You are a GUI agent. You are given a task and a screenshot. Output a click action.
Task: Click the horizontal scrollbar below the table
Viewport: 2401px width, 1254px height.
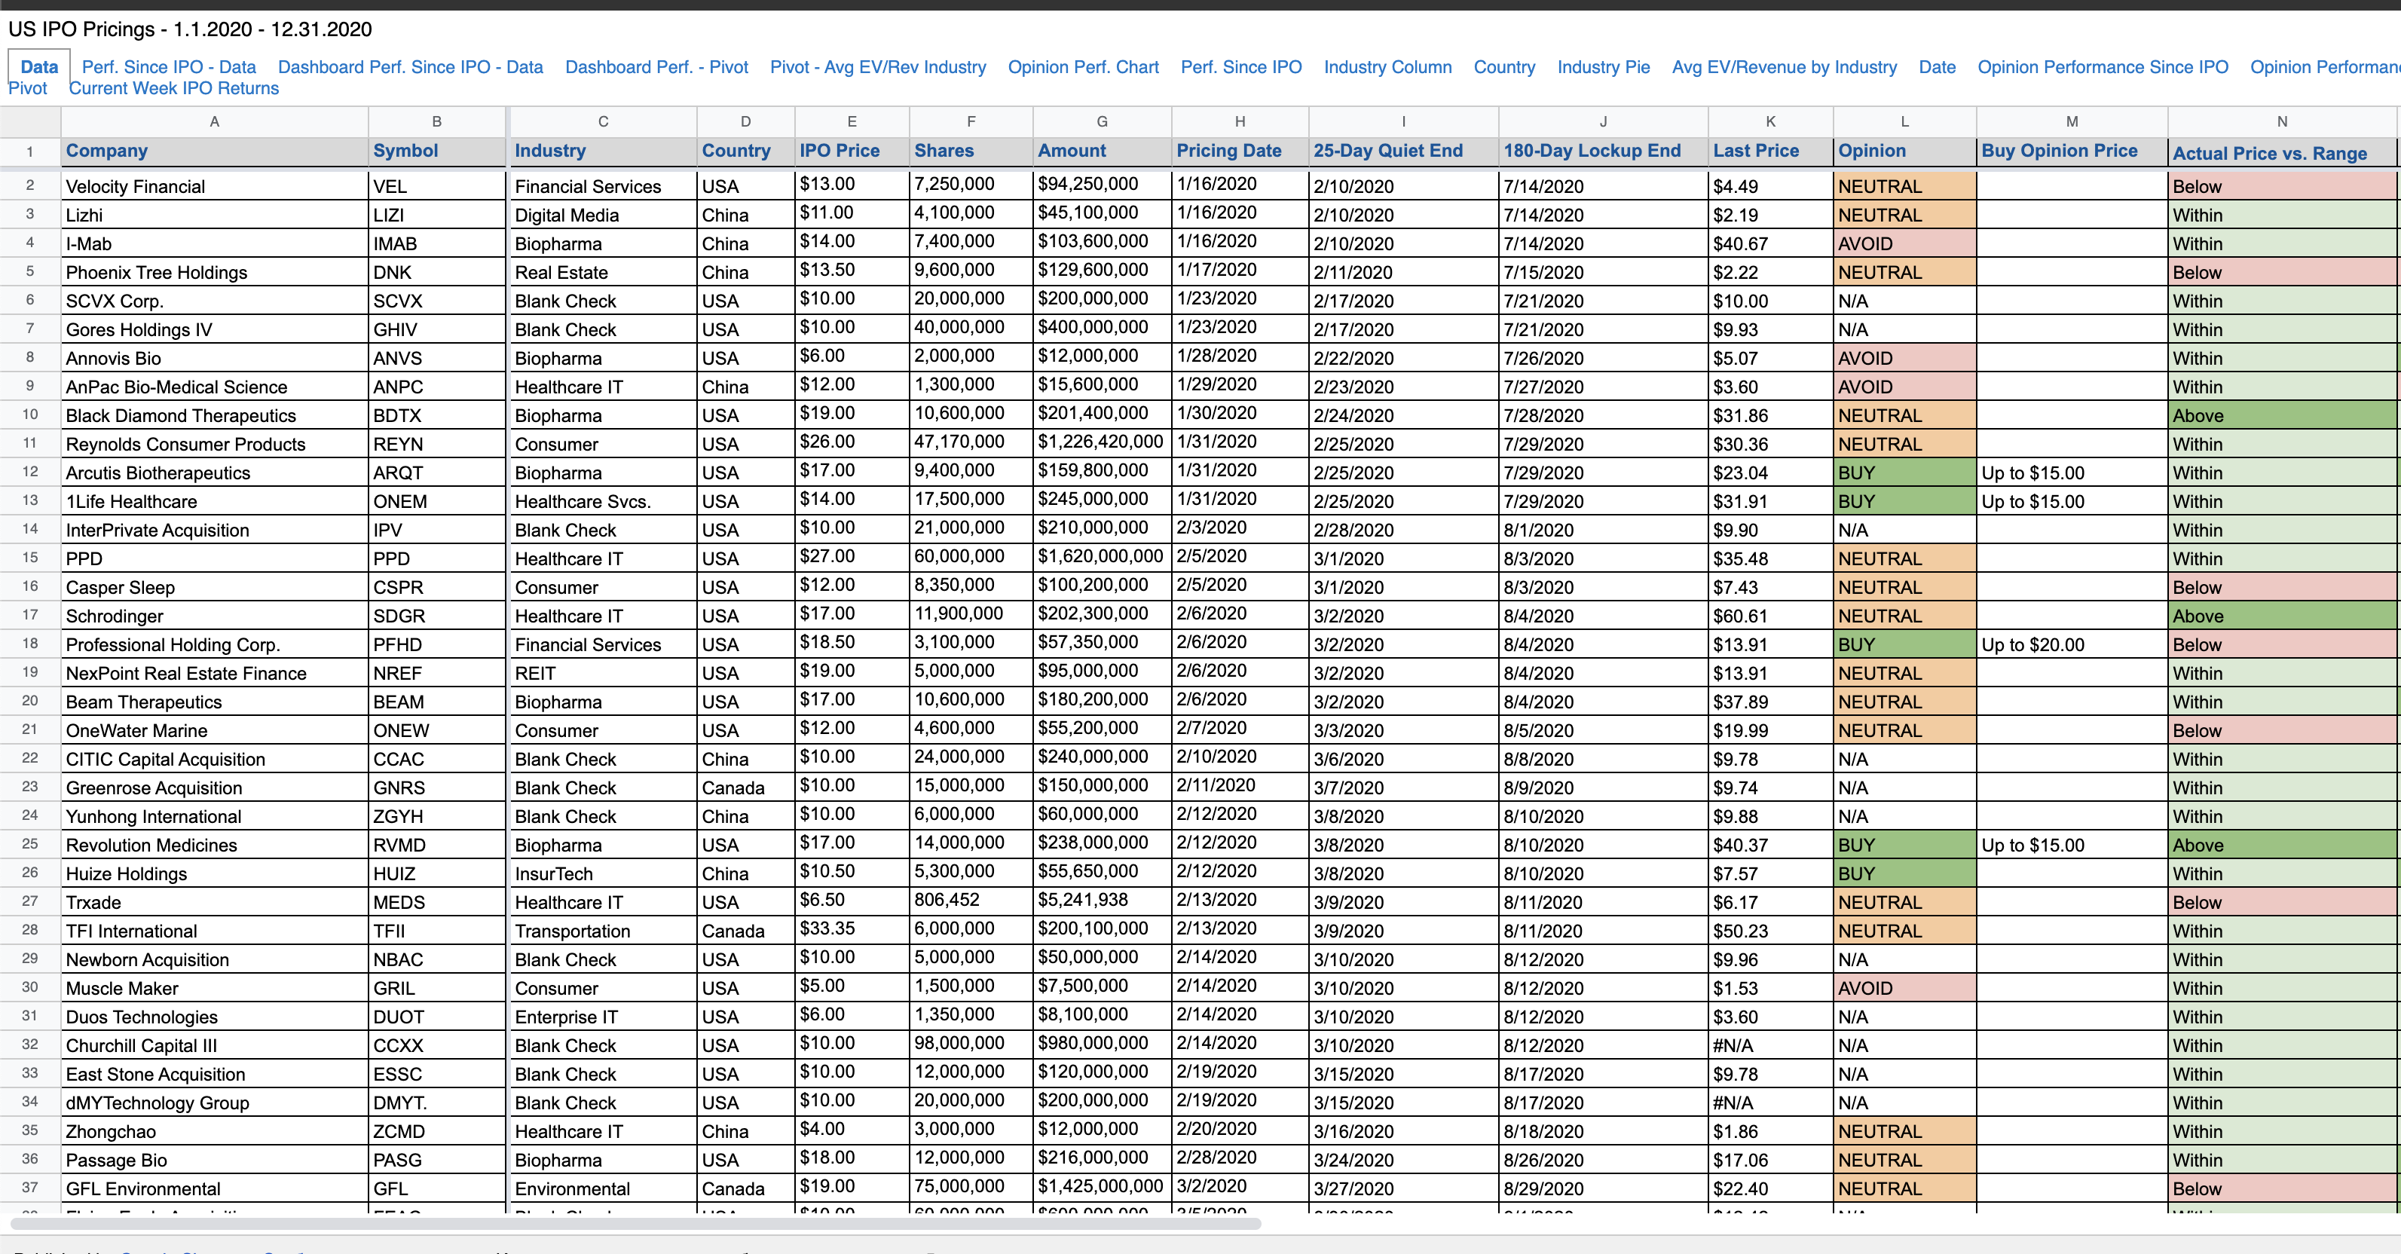pyautogui.click(x=634, y=1223)
